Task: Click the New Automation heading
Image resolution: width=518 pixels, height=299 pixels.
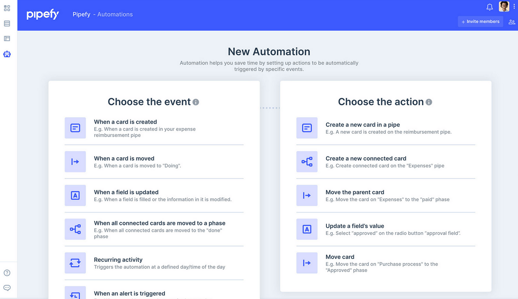Action: point(269,52)
